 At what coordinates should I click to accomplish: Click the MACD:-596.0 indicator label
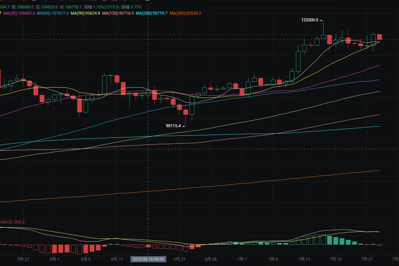point(13,222)
